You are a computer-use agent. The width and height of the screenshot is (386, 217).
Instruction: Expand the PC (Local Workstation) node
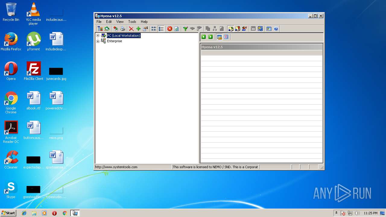[98, 36]
